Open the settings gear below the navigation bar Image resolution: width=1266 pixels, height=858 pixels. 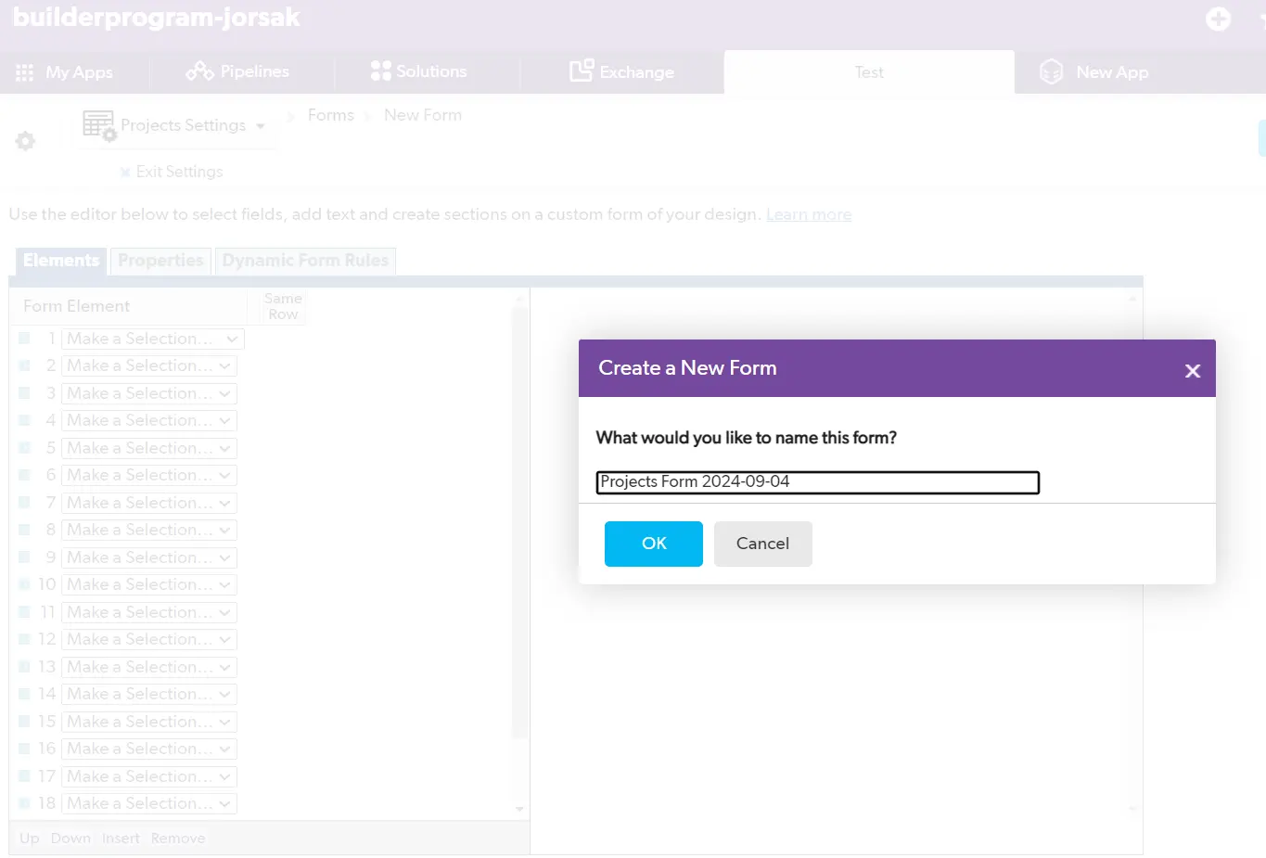(x=25, y=141)
